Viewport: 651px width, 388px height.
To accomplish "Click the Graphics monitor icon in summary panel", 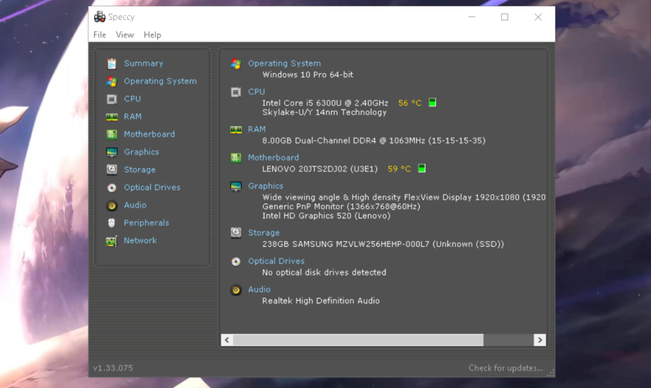I will coord(236,186).
